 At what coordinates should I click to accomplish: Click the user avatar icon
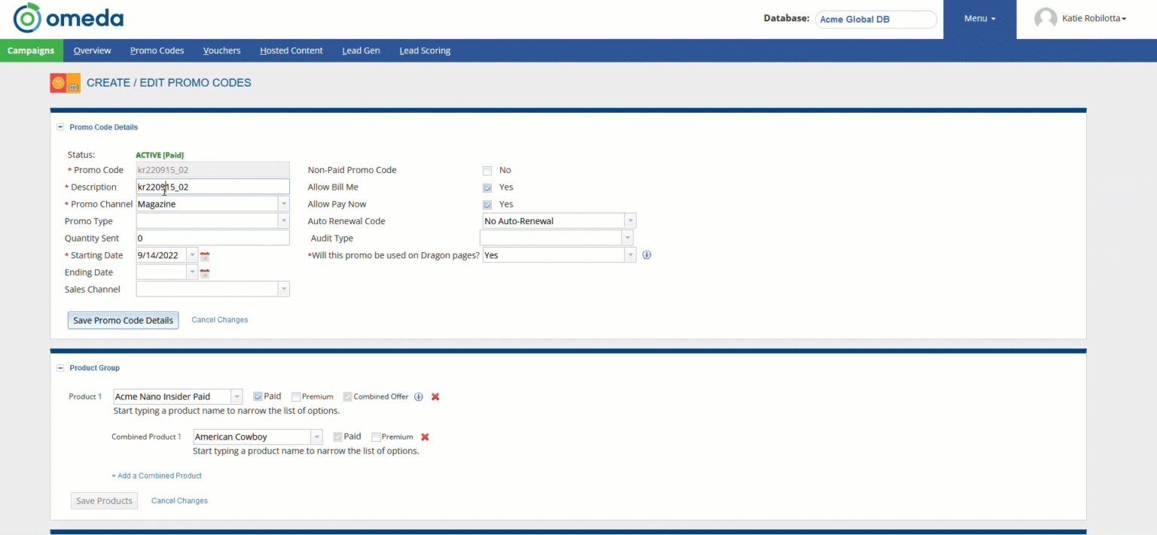(x=1046, y=19)
